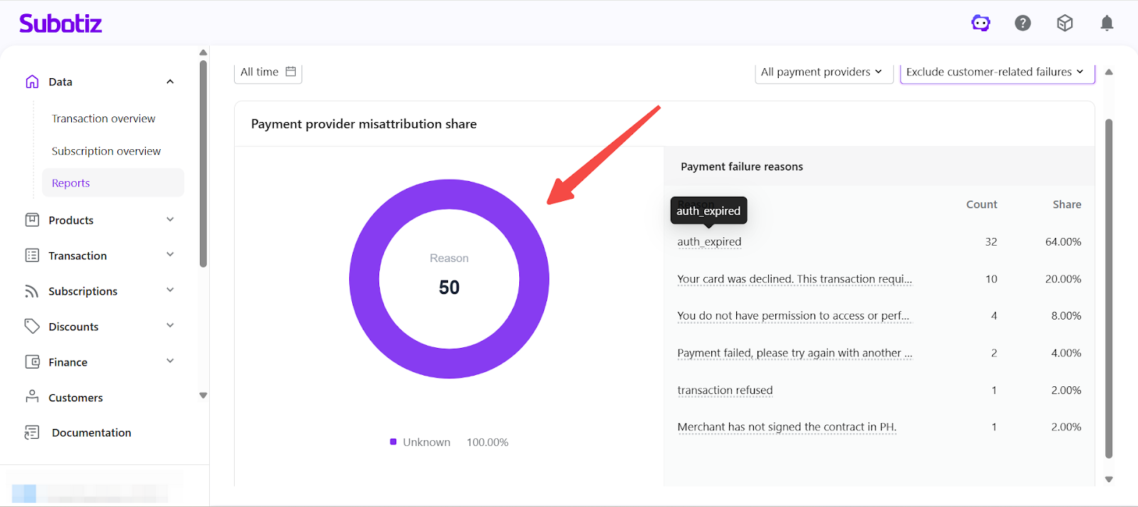This screenshot has height=507, width=1138.
Task: Click the help question mark icon
Action: [1023, 23]
